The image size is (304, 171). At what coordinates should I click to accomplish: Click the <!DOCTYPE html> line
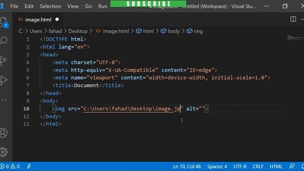(x=63, y=39)
